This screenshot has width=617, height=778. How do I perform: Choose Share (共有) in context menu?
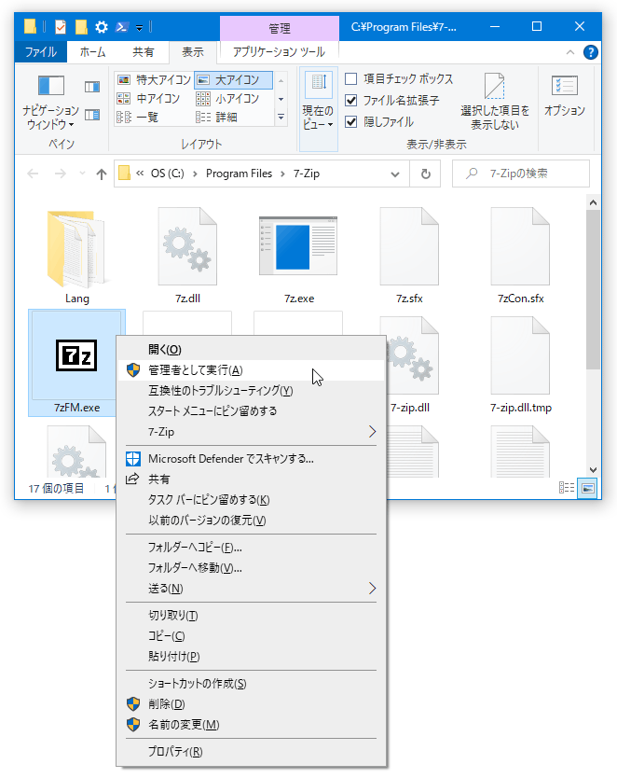[x=251, y=479]
